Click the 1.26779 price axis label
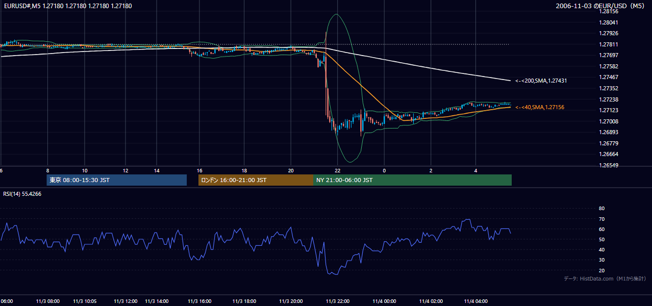 [609, 143]
